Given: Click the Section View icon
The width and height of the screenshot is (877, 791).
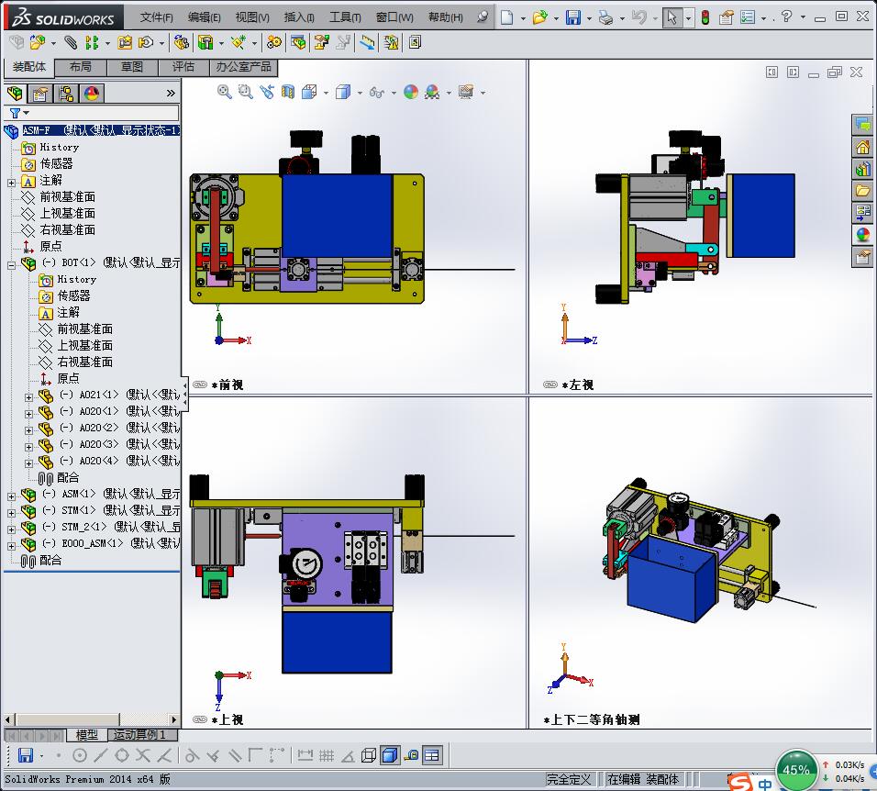Looking at the screenshot, I should tap(288, 92).
